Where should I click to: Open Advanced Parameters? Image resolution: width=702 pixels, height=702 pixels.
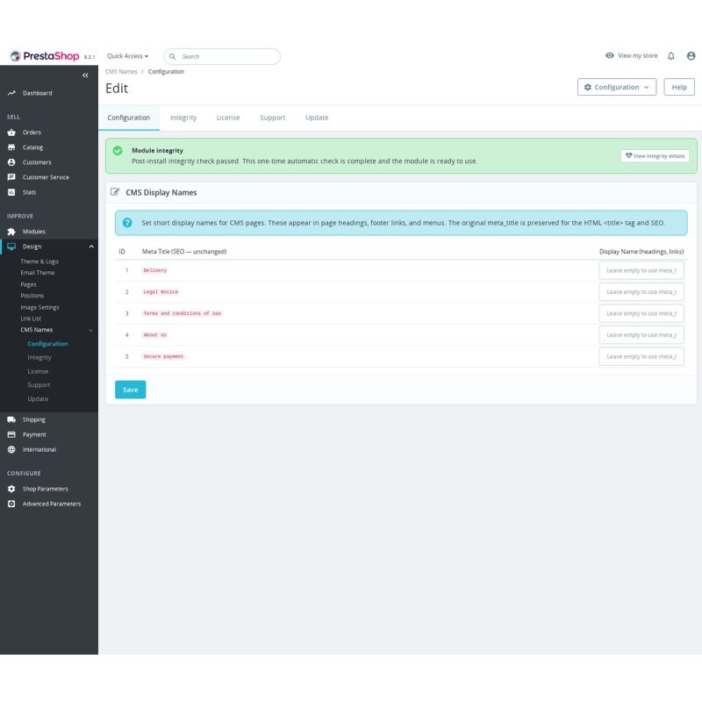52,504
